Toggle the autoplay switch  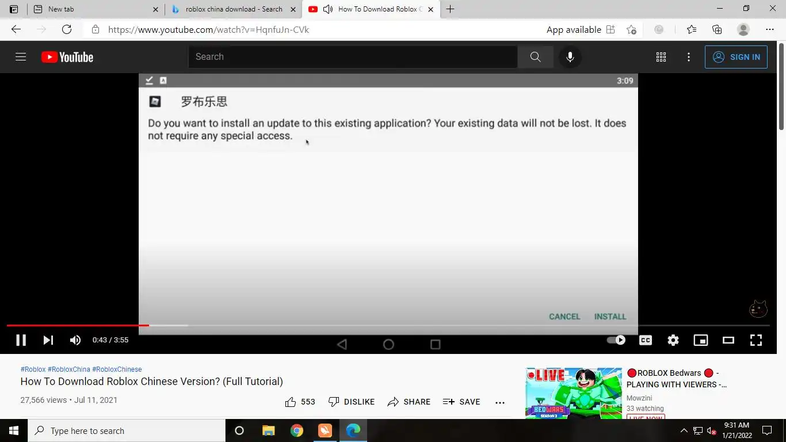click(x=617, y=340)
